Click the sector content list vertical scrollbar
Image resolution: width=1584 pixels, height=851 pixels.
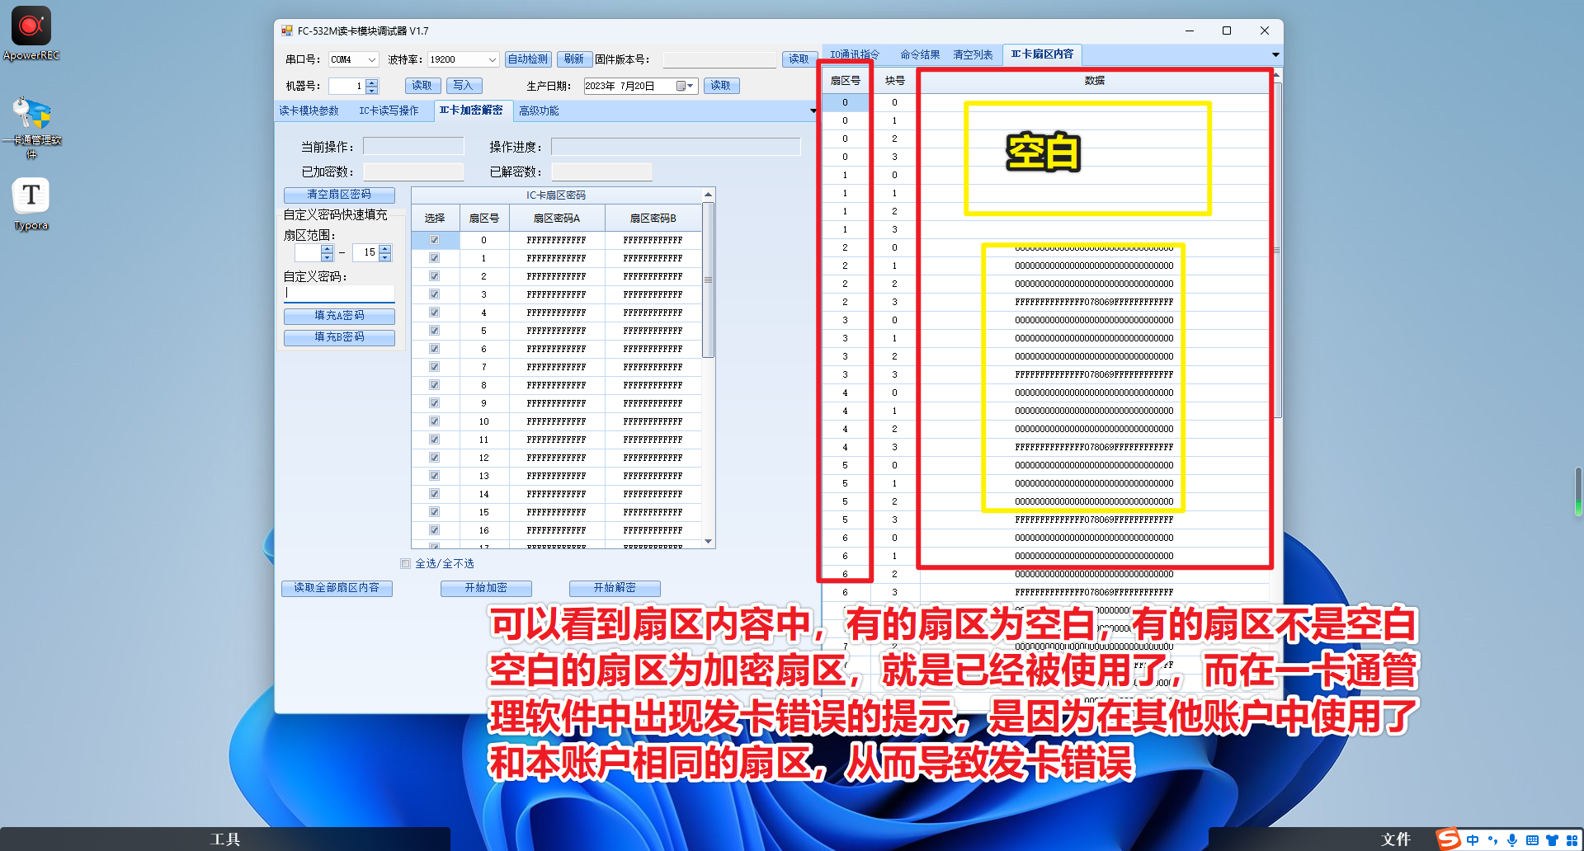[1276, 250]
